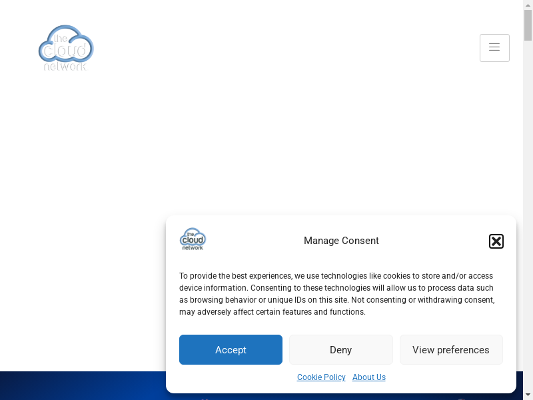This screenshot has width=533, height=400.
Task: Close the Manage Consent dialog
Action: point(496,241)
